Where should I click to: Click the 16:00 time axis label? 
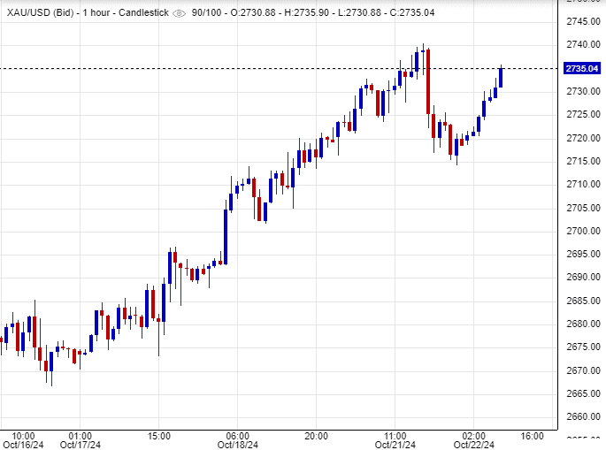click(532, 435)
